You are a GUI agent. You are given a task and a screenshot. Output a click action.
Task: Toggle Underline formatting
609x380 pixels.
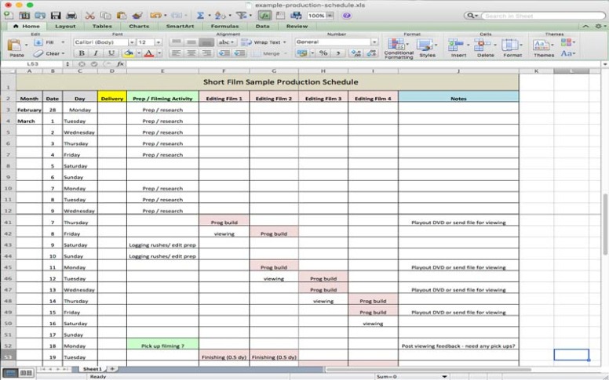[111, 53]
